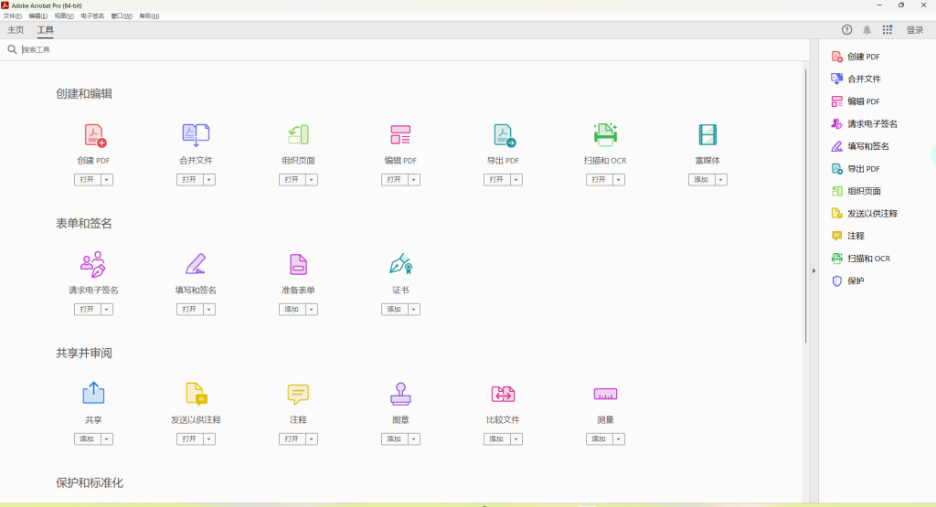Click 打开 button under 导出 PDF
This screenshot has height=507, width=936.
point(496,180)
